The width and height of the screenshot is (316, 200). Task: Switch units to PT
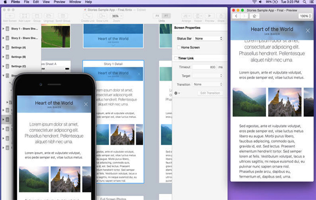[x=166, y=16]
